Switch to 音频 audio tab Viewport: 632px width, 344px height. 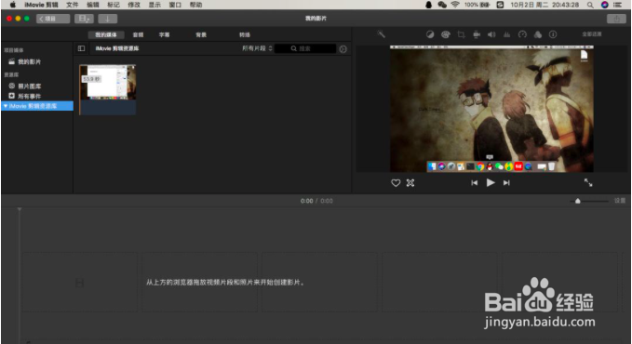139,35
